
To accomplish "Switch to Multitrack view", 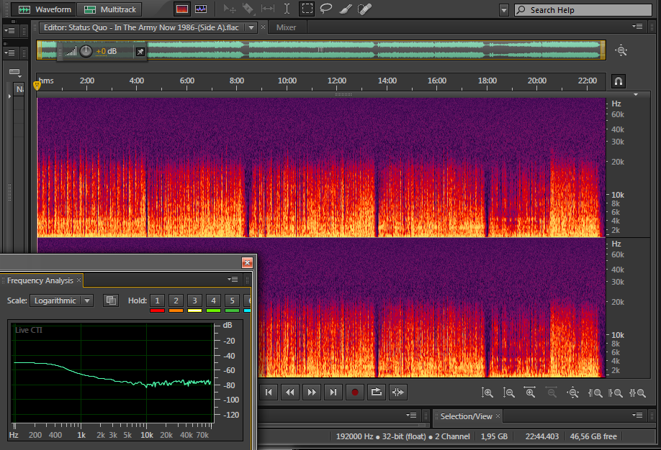I will [x=109, y=9].
